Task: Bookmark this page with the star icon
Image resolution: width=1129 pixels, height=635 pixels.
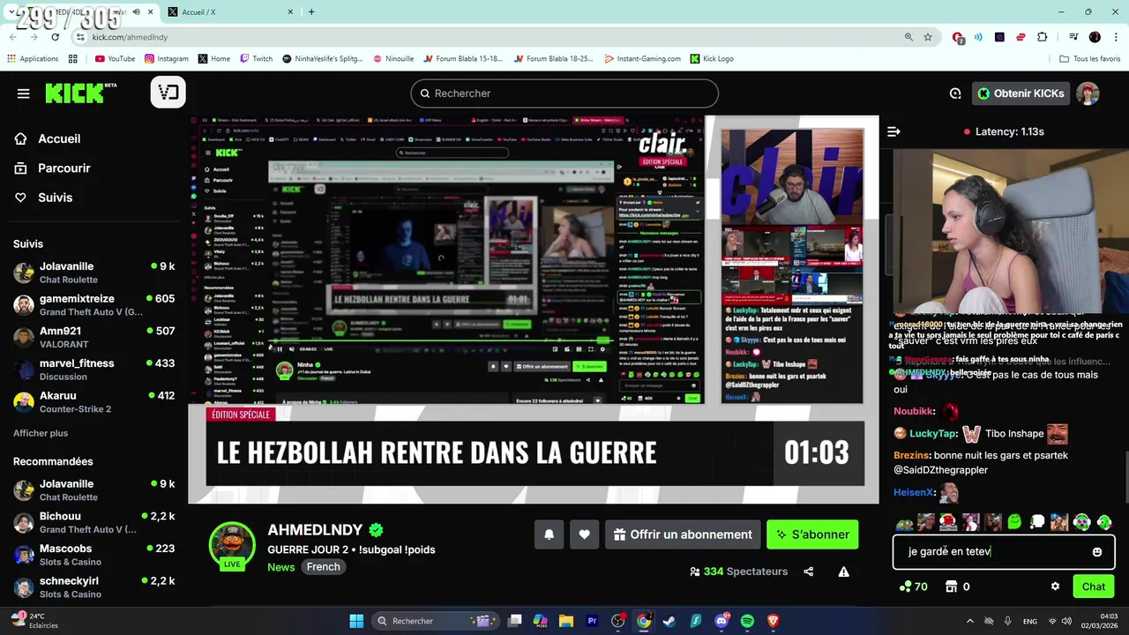Action: click(928, 37)
